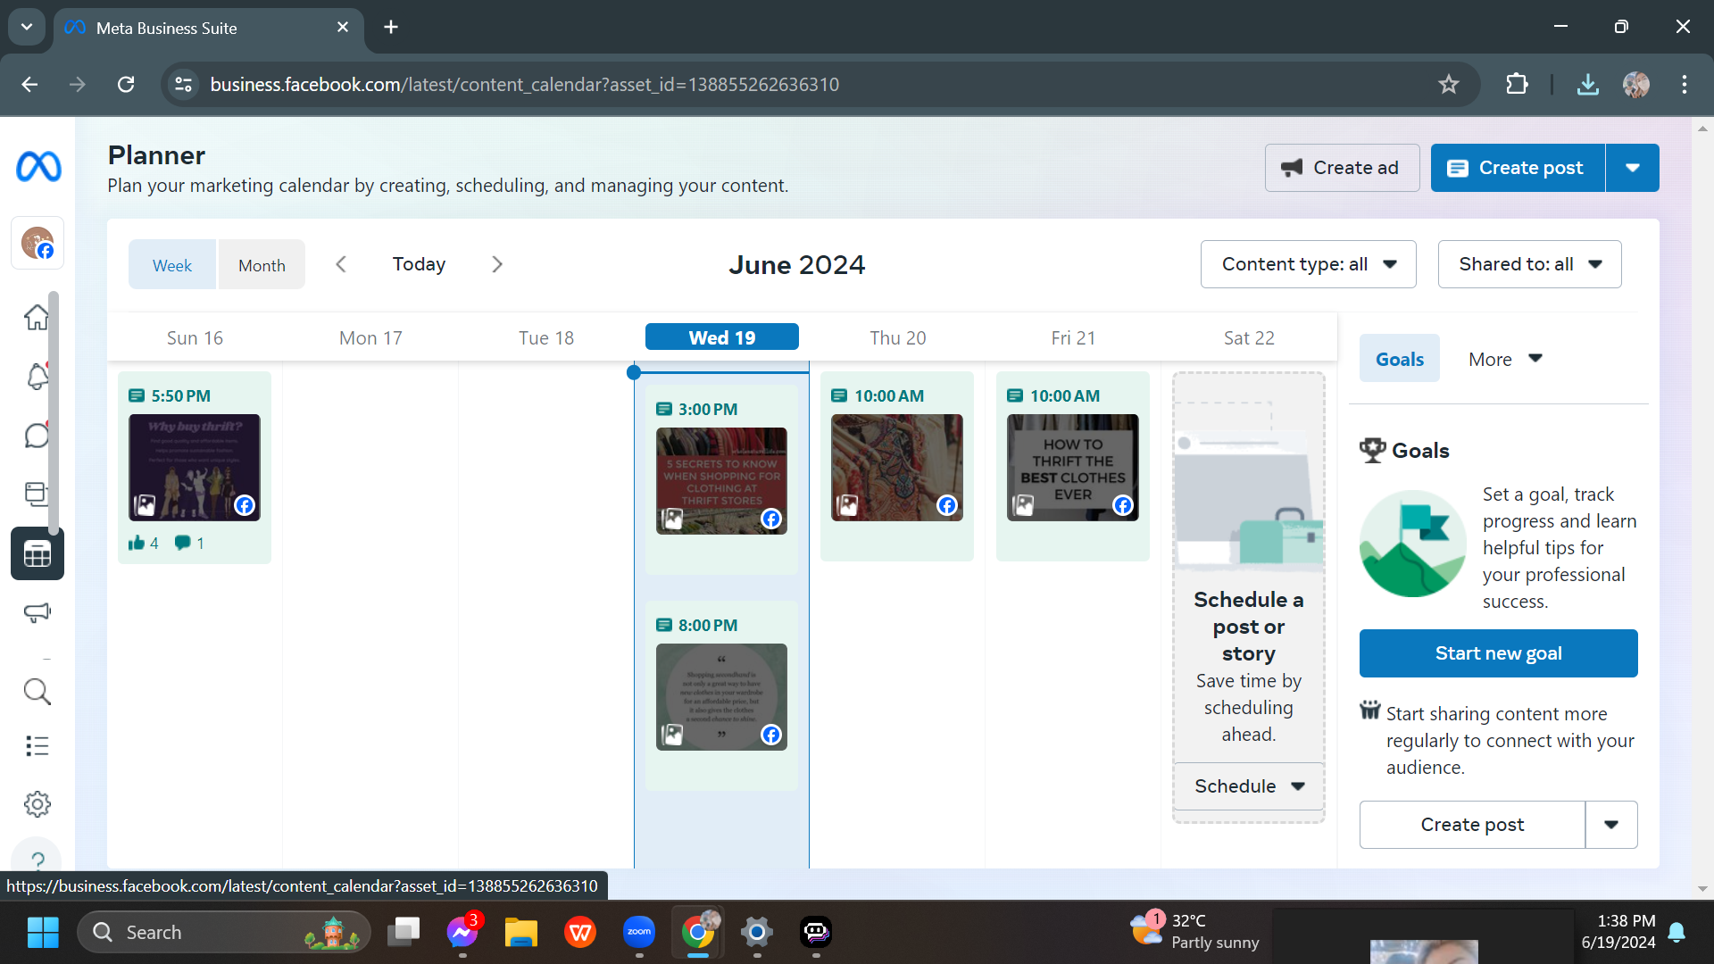Open the Home icon in sidebar
The height and width of the screenshot is (964, 1714).
(x=37, y=317)
